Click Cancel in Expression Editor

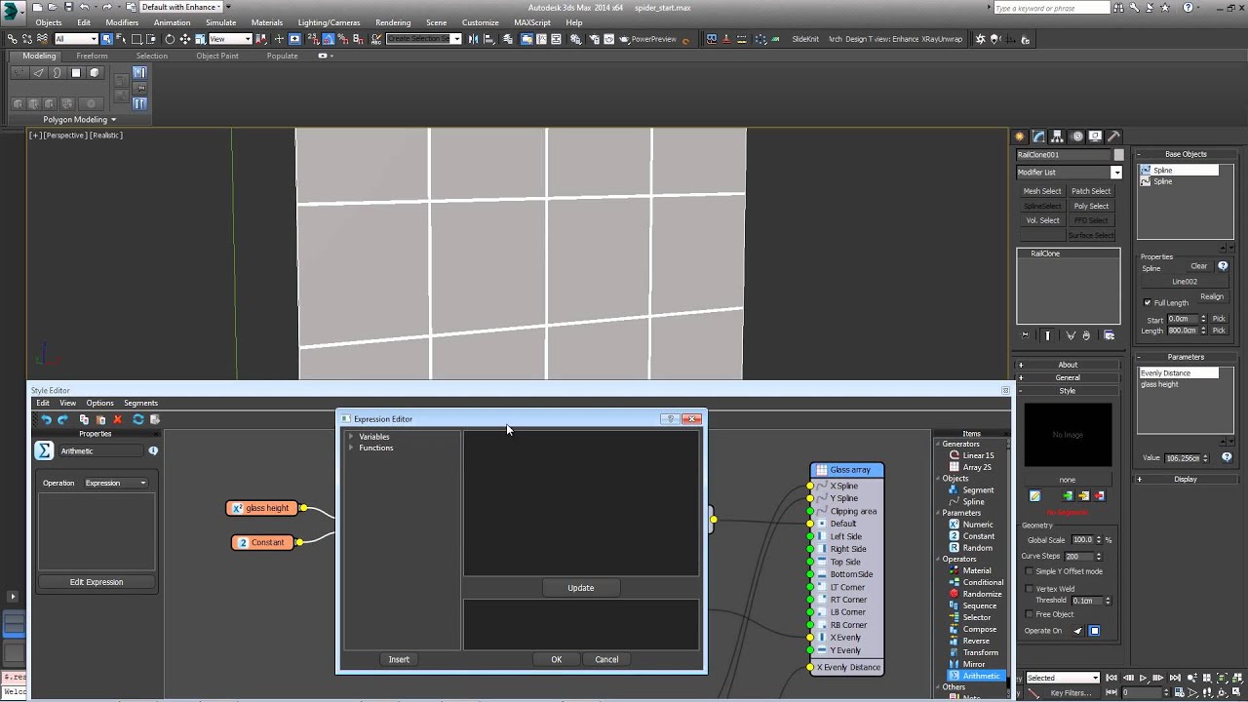(606, 659)
